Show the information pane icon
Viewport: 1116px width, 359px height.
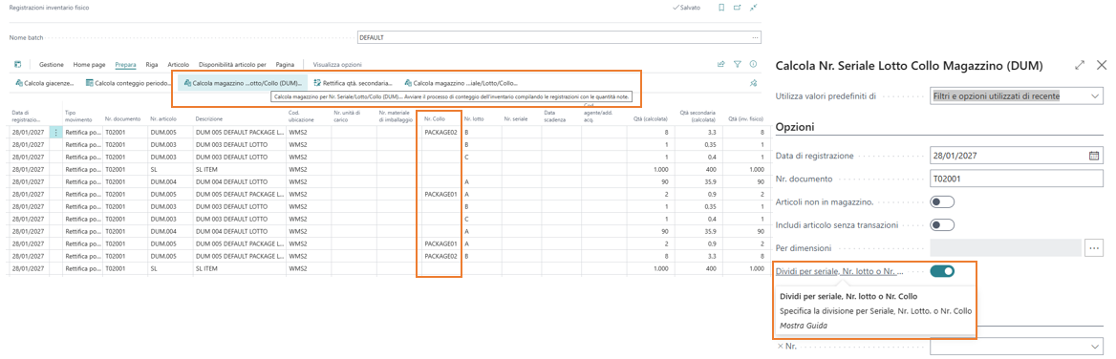click(x=753, y=64)
